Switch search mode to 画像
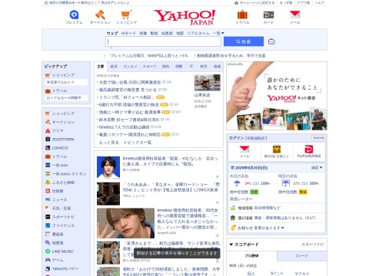369x276 pixels. coord(143,33)
